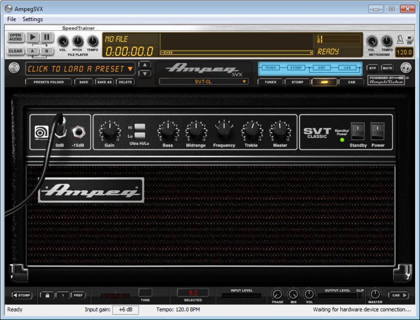Switch to the TUNER tab

pyautogui.click(x=270, y=82)
